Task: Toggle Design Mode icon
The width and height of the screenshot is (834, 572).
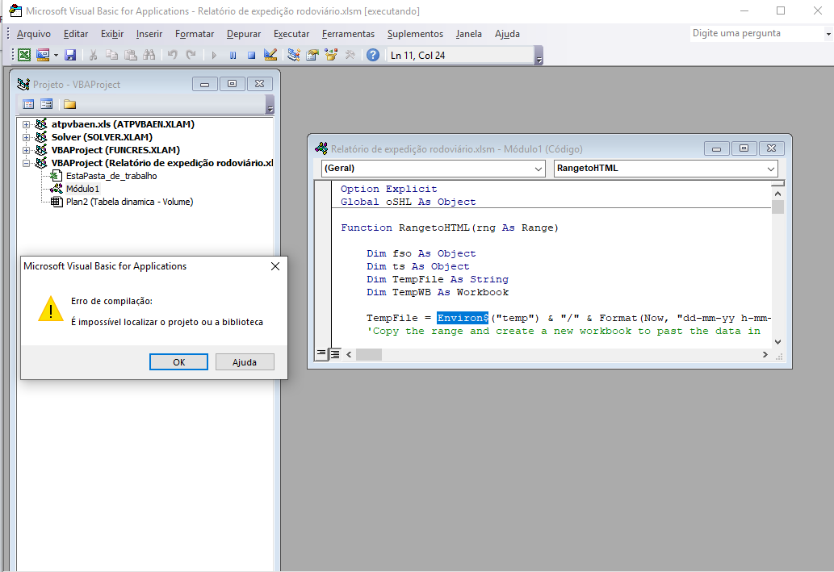Action: 270,55
